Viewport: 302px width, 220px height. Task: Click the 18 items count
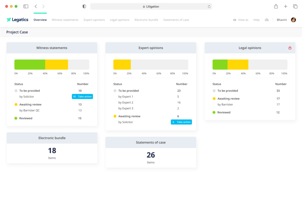coord(52,150)
